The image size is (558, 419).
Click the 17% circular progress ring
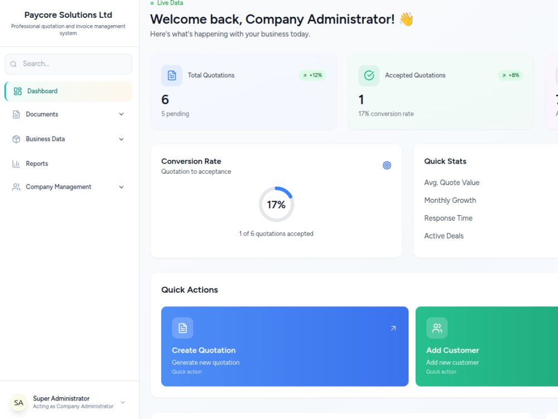click(277, 204)
